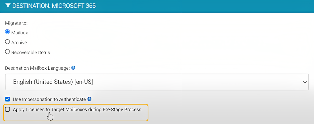Open the English (United States) [en-US] combo box
This screenshot has width=314, height=124.
(157, 82)
